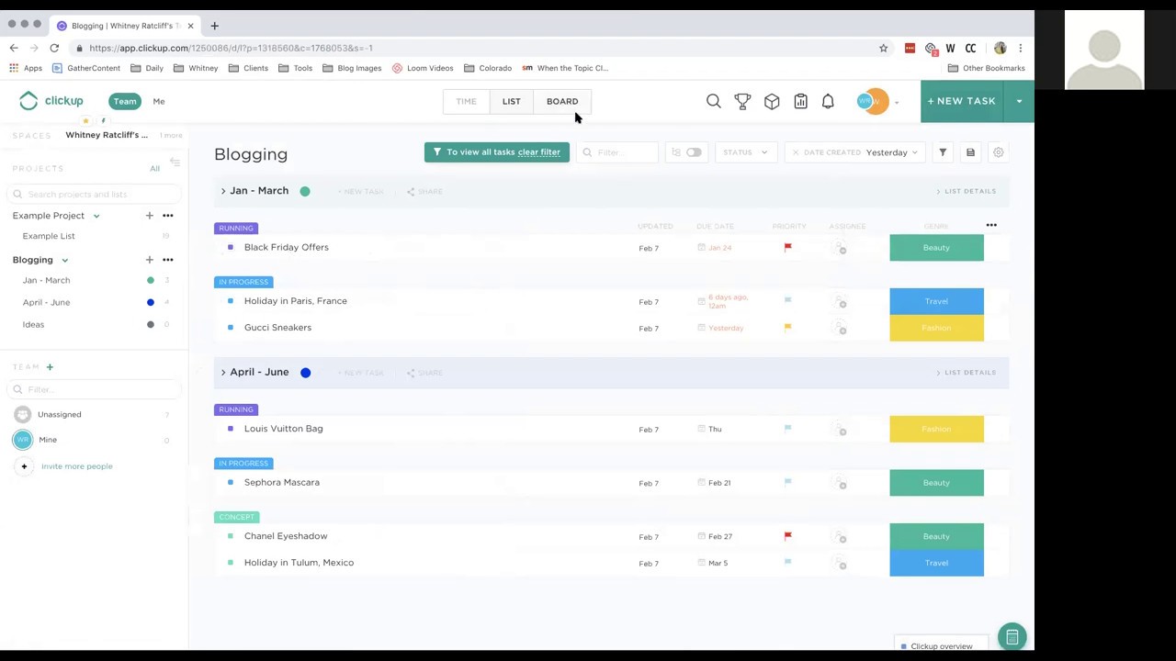Expand List Details for April - June
The width and height of the screenshot is (1176, 661).
coord(966,373)
